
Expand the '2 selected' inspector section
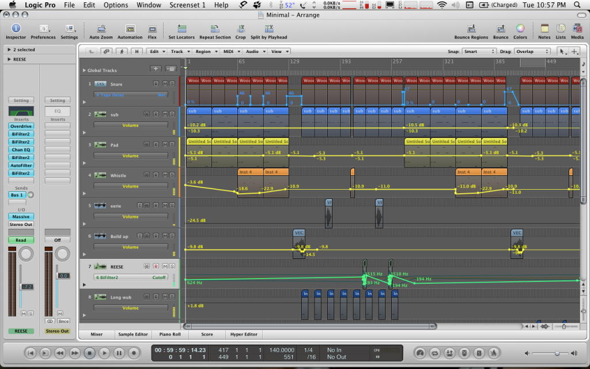point(9,50)
